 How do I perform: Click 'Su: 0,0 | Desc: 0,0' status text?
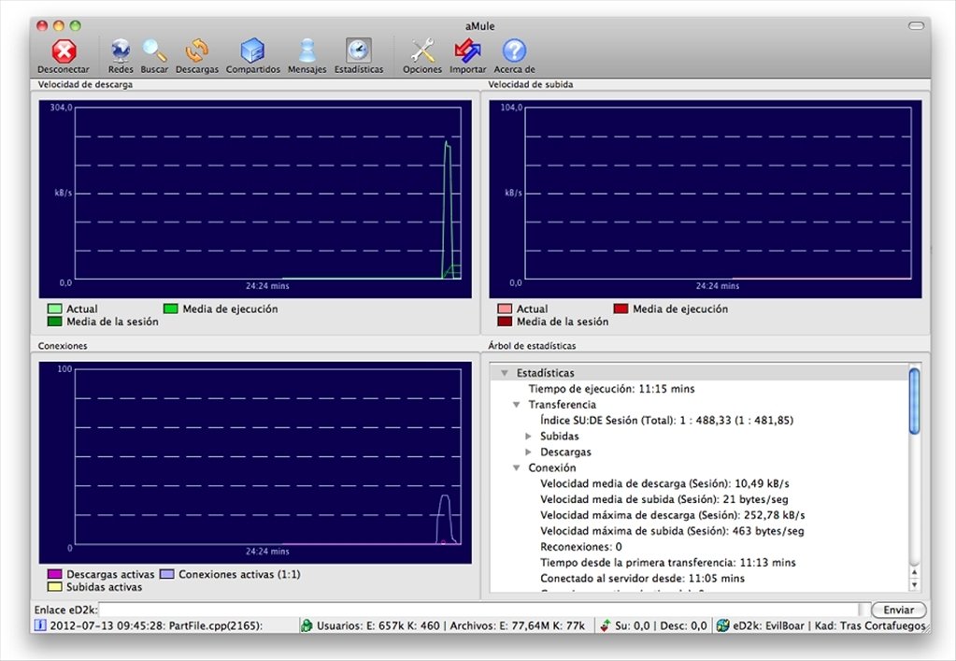tap(661, 625)
